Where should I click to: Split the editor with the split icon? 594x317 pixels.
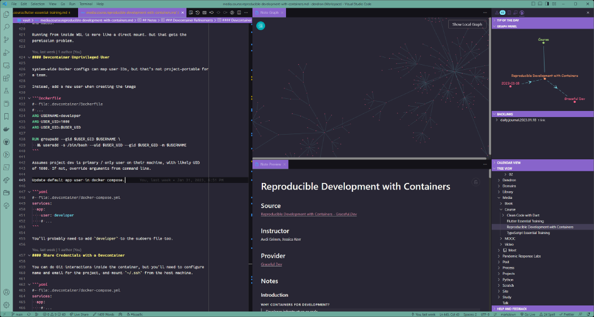[x=239, y=12]
